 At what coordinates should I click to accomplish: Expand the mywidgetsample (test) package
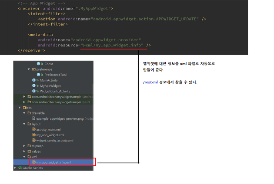coord(24,102)
